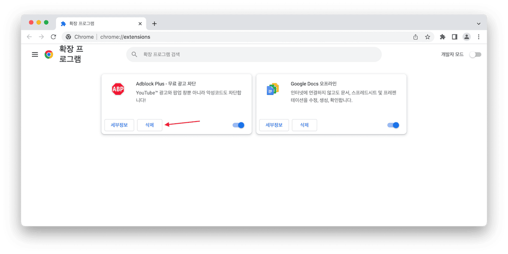Image resolution: width=508 pixels, height=254 pixels.
Task: Click the 개발자 모드 label
Action: pyautogui.click(x=452, y=55)
